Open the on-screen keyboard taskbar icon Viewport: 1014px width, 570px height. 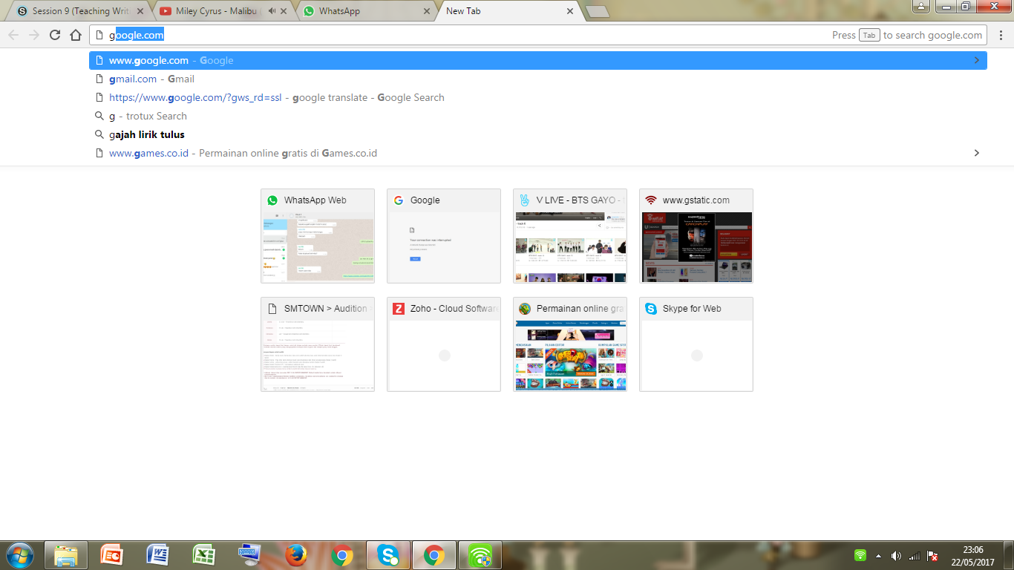tap(250, 555)
